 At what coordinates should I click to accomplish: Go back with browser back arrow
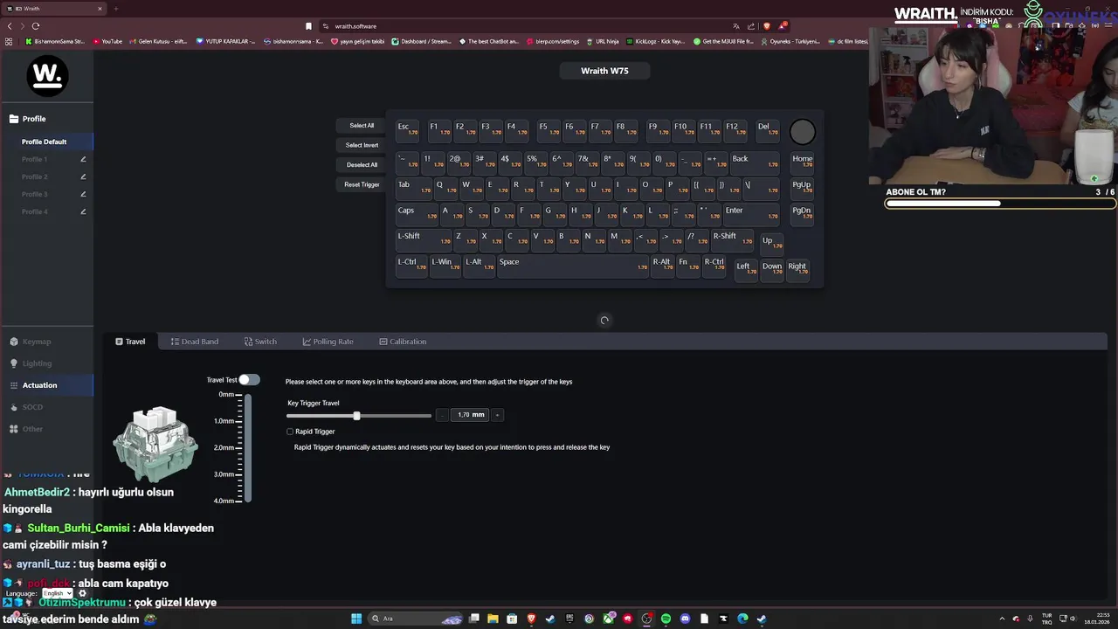coord(10,26)
